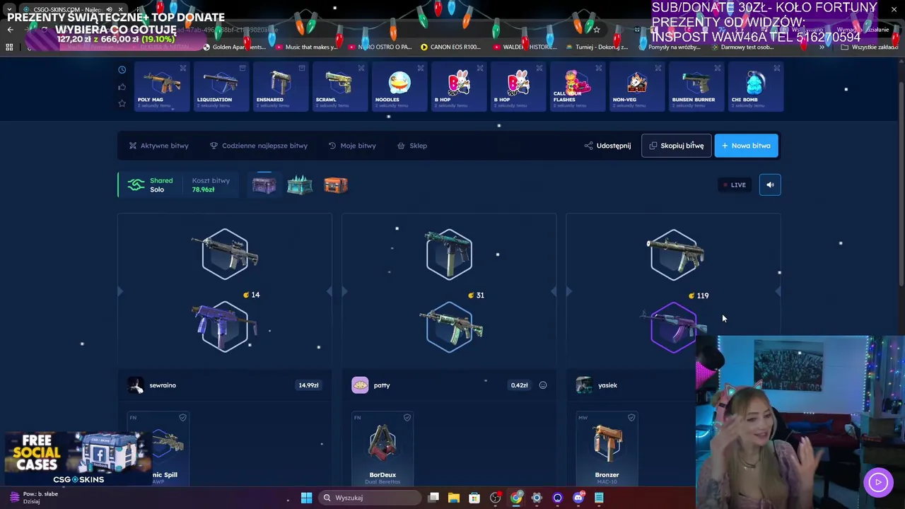Open Music that makes y... bookmark

coord(307,47)
